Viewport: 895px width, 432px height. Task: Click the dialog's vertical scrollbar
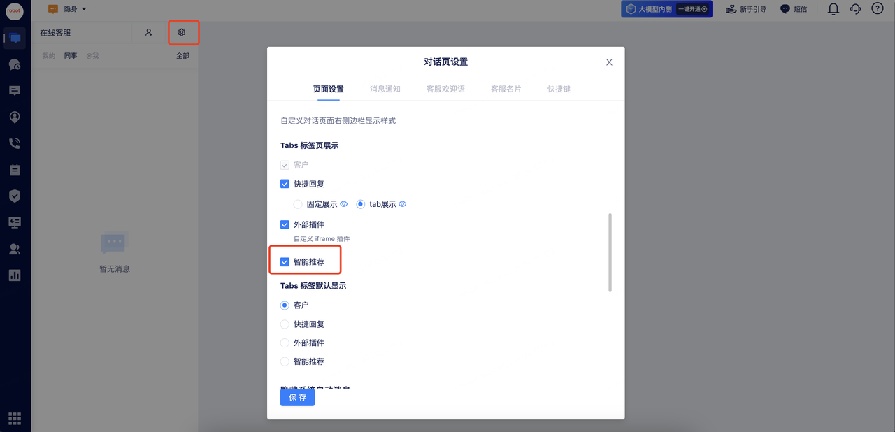click(610, 252)
